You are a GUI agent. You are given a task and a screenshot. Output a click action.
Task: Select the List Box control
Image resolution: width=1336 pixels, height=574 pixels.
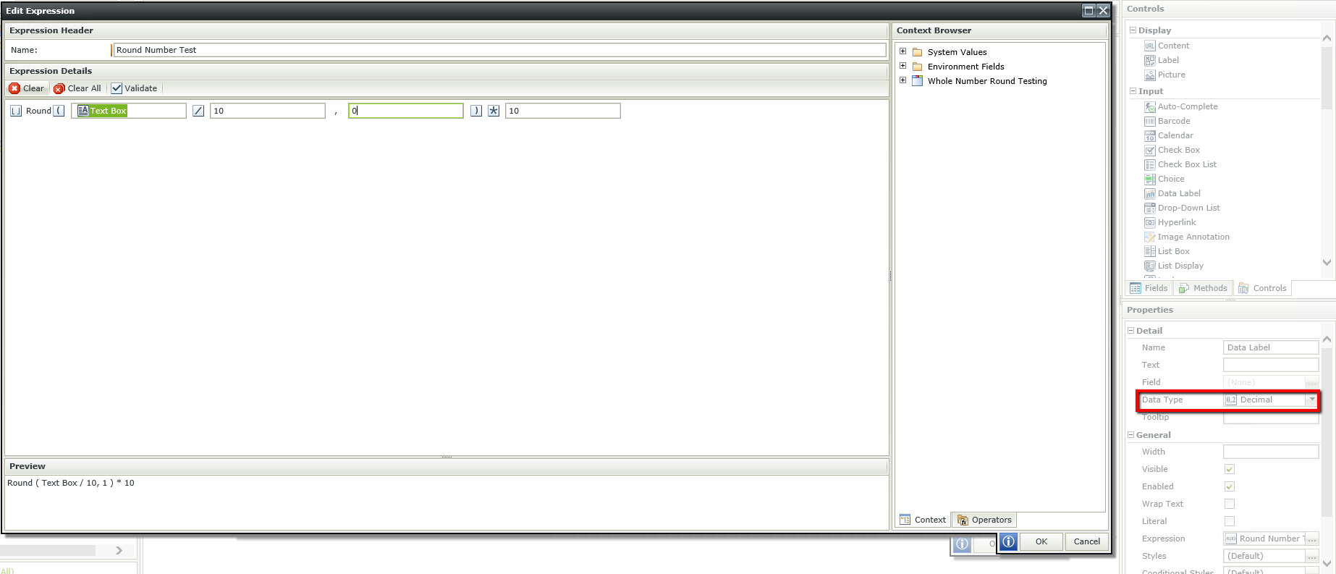pyautogui.click(x=1167, y=251)
